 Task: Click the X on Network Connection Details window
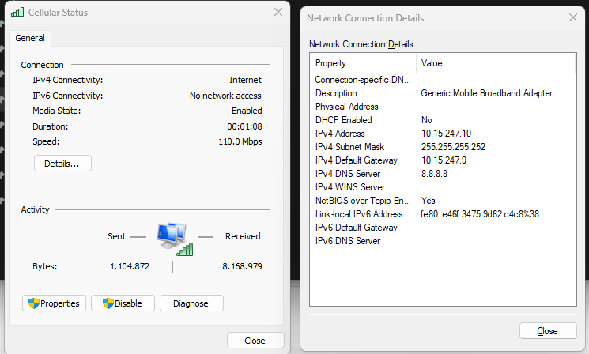(x=573, y=17)
